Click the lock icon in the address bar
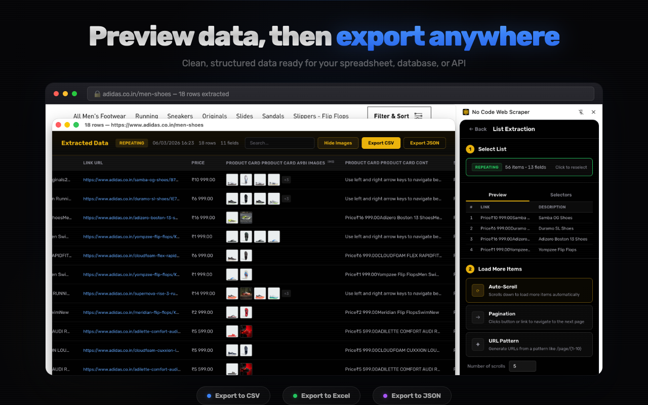The height and width of the screenshot is (405, 648). pyautogui.click(x=97, y=94)
